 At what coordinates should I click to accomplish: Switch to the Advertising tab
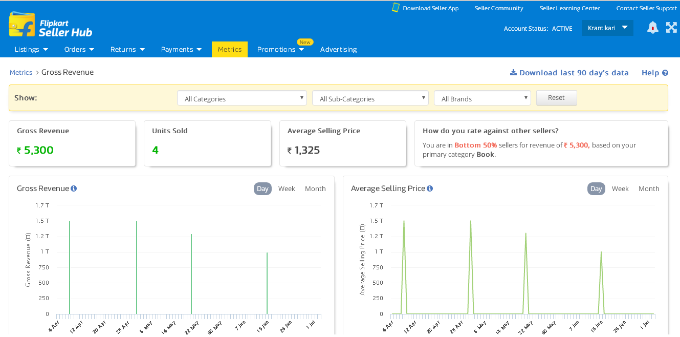coord(338,49)
